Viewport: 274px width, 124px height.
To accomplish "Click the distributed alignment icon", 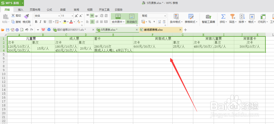I will pos(106,22).
